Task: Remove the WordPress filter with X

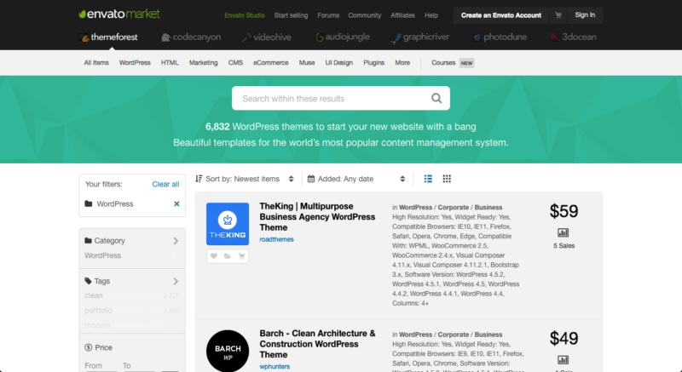Action: [x=176, y=204]
